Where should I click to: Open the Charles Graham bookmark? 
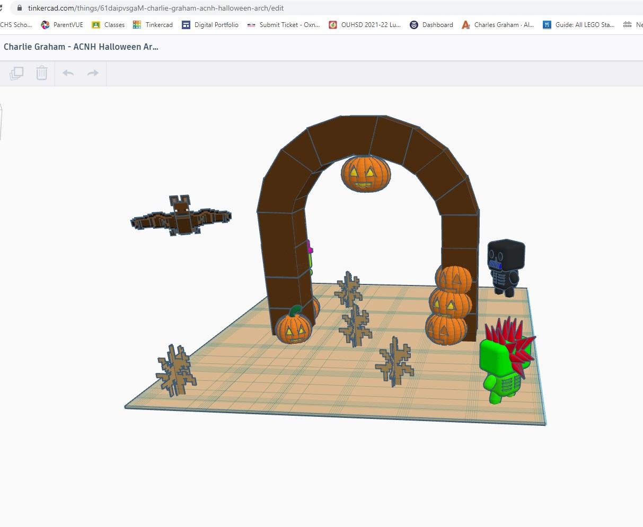(498, 25)
